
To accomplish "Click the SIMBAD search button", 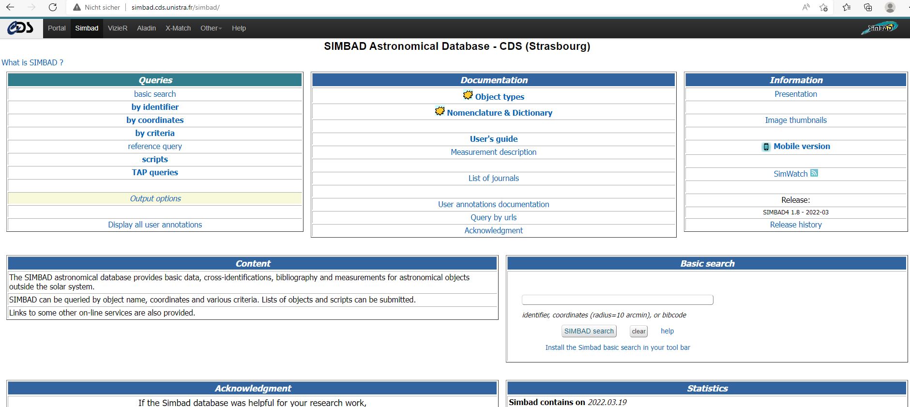I will (x=589, y=331).
